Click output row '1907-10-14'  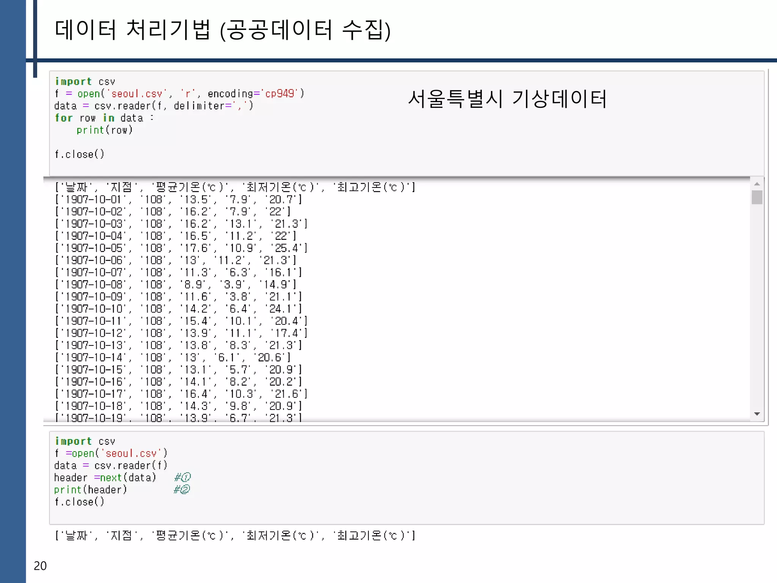pos(173,357)
